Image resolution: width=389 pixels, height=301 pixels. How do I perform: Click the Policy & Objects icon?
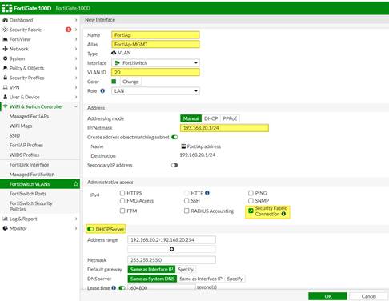click(5, 68)
